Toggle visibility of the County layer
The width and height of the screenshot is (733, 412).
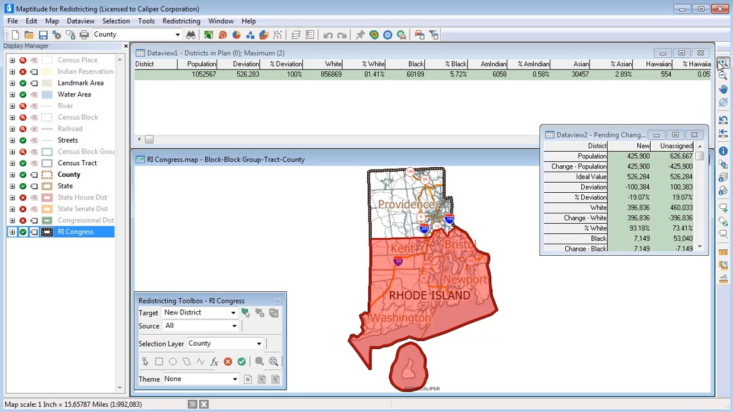[23, 174]
